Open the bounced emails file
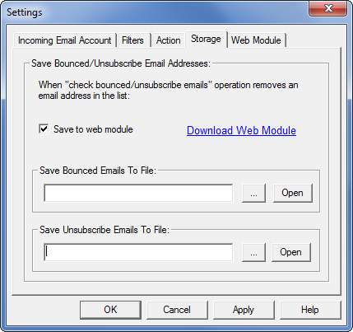 [x=292, y=193]
